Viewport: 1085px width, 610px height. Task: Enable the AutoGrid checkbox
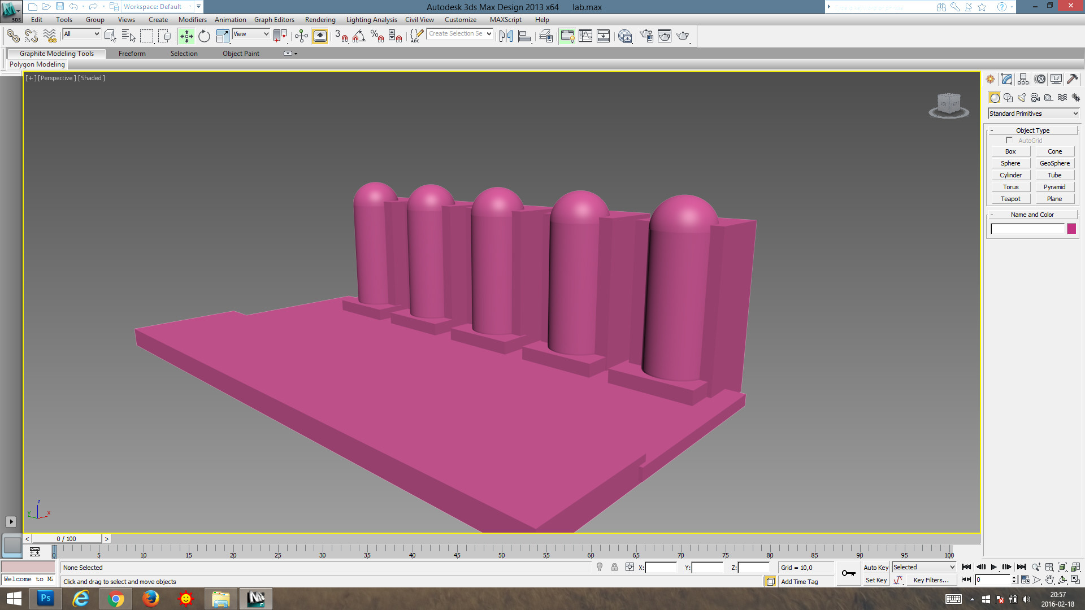[x=1009, y=140]
